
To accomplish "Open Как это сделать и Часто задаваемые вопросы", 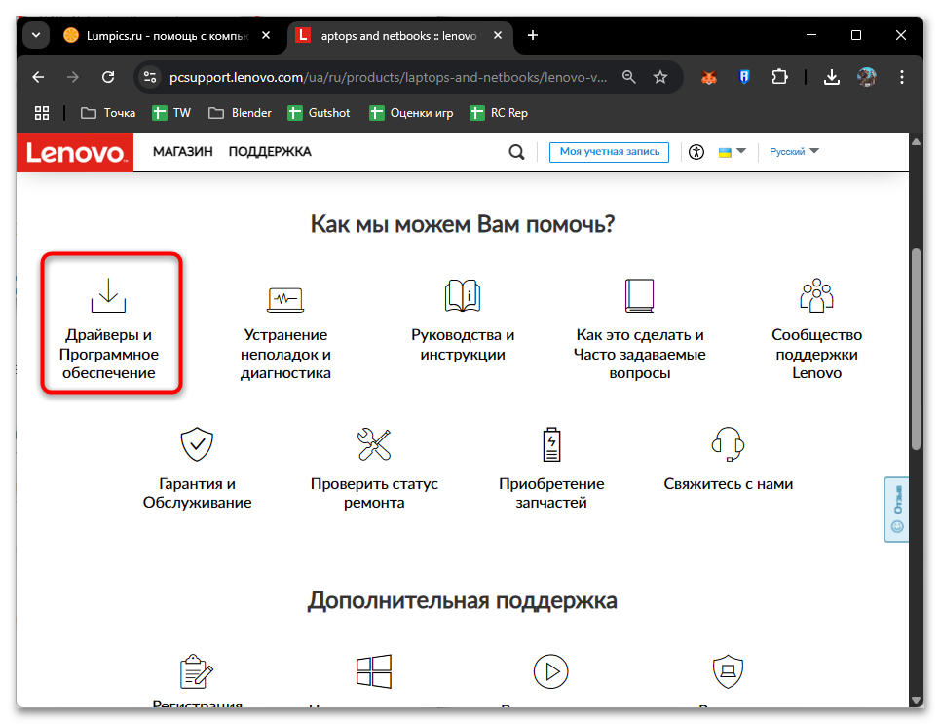I will pyautogui.click(x=640, y=354).
